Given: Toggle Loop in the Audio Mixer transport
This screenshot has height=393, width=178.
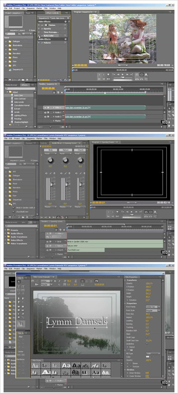Looking at the screenshot, I should [58, 217].
